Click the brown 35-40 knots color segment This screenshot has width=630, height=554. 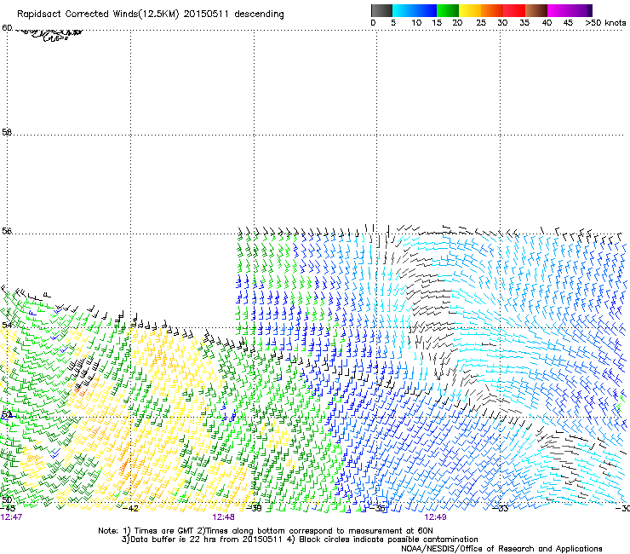point(536,10)
